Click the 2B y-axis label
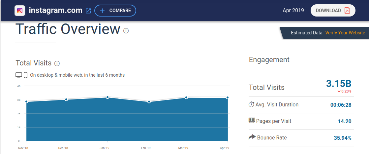Screen dimensions: 369x154 tap(19, 114)
